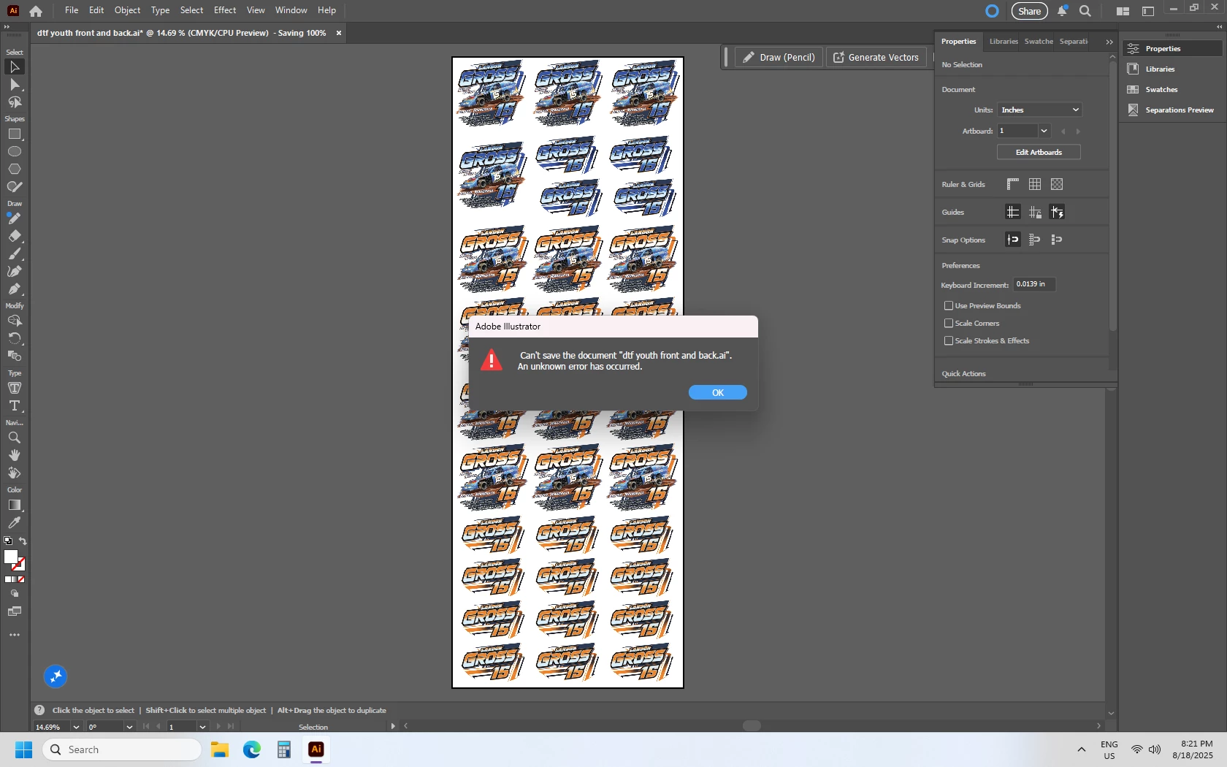Select the Paintbrush tool
This screenshot has width=1227, height=767.
[x=15, y=254]
